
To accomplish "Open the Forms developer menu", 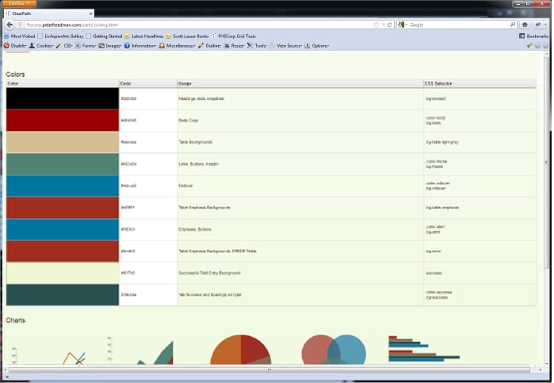I will coord(86,46).
